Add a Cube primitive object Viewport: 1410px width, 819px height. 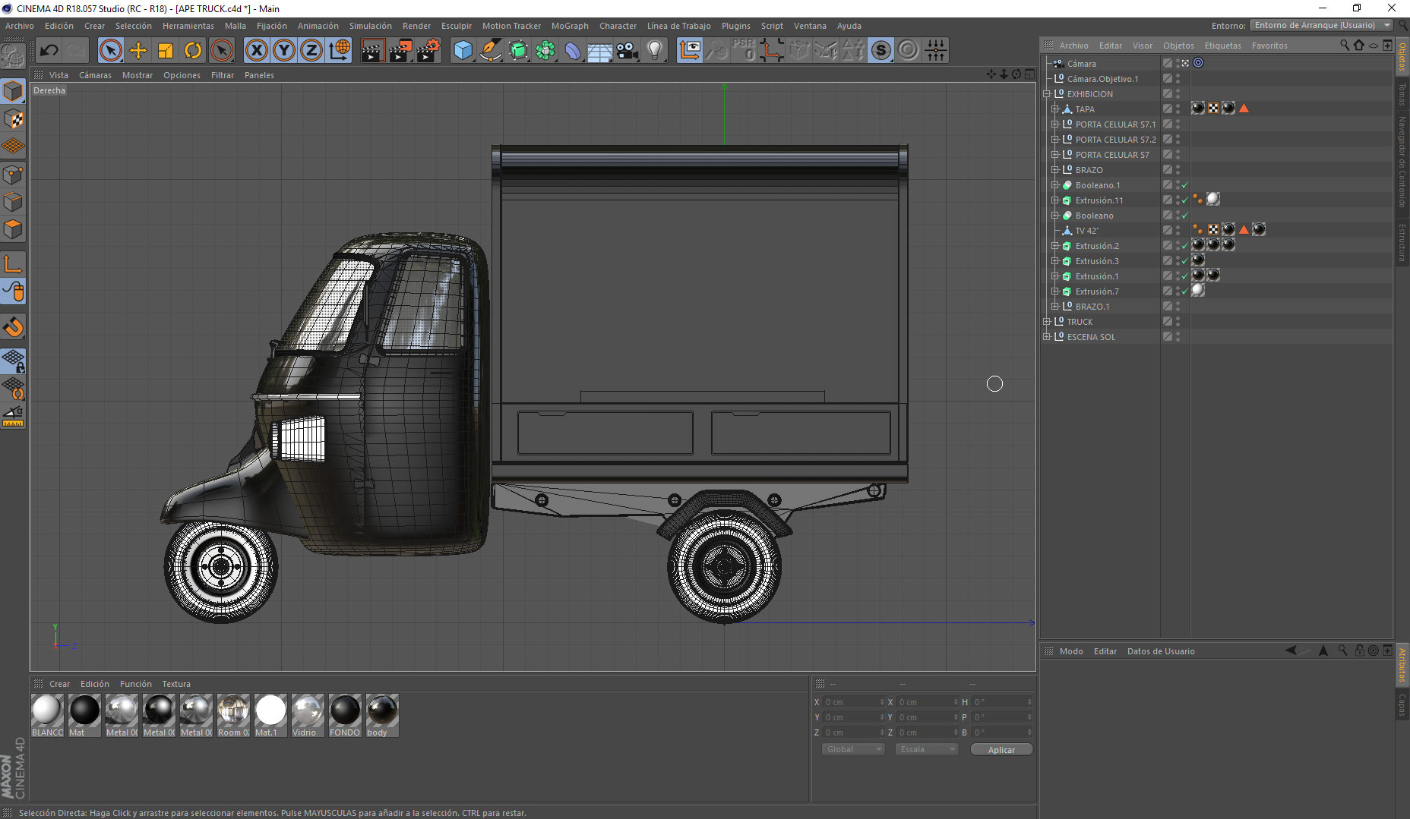[463, 51]
